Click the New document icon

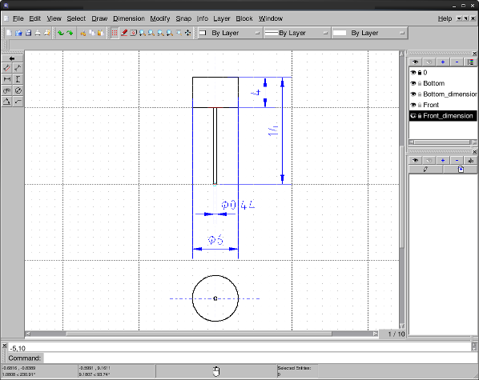tap(9, 33)
